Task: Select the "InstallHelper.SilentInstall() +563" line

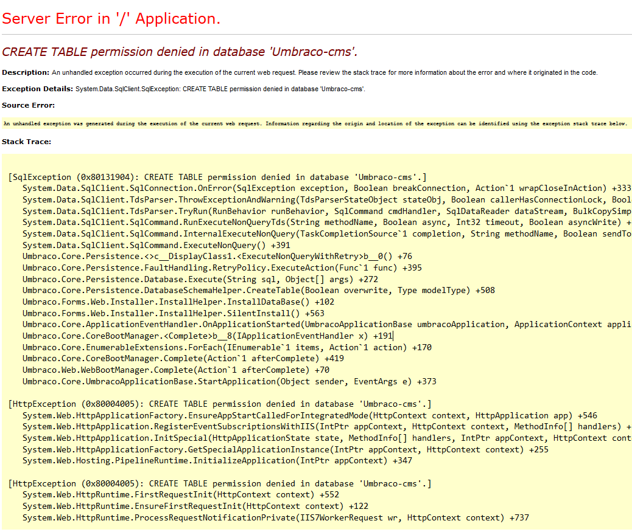Action: 174,313
